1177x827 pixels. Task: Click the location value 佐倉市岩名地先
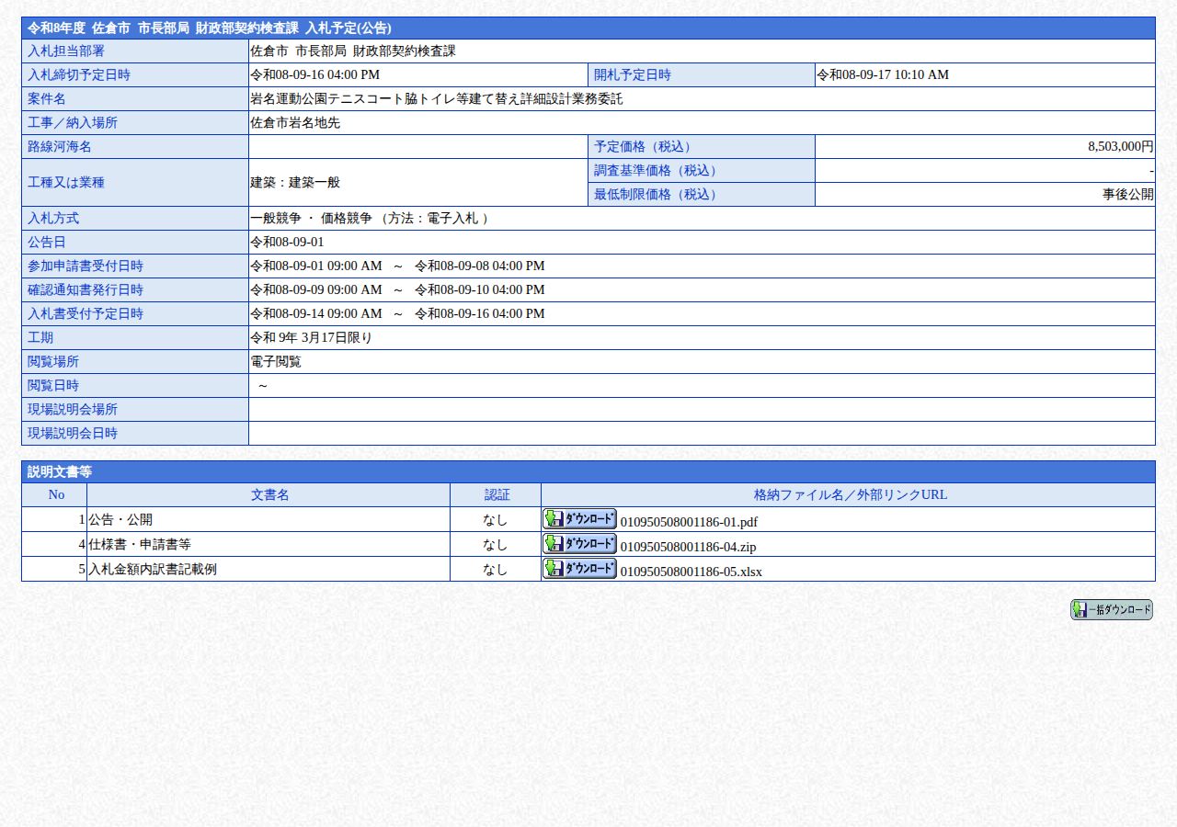point(295,122)
